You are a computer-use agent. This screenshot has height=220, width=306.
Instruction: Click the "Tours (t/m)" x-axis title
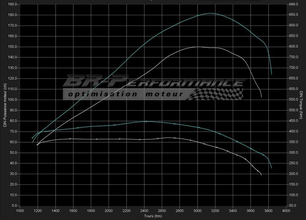tap(153, 215)
